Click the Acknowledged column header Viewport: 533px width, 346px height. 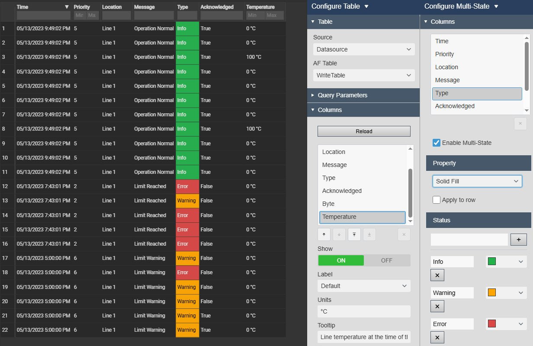(217, 7)
